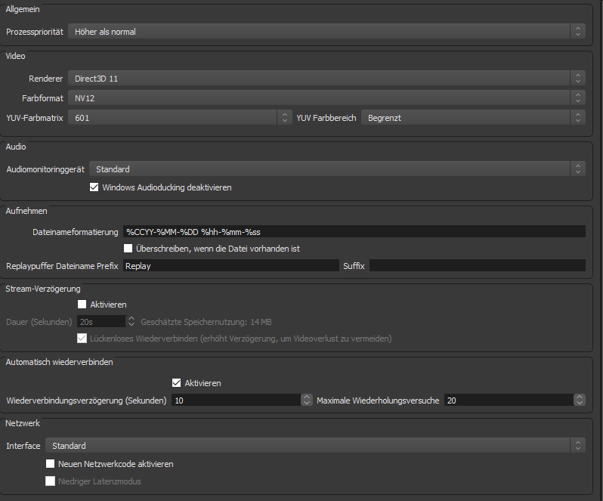Expand the Farbformat NV12 dropdown
603x501 pixels.
[x=325, y=98]
